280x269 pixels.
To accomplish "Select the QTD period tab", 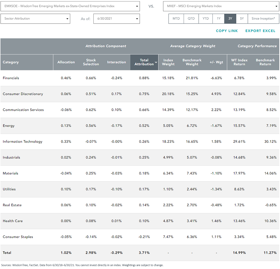I will [191, 19].
